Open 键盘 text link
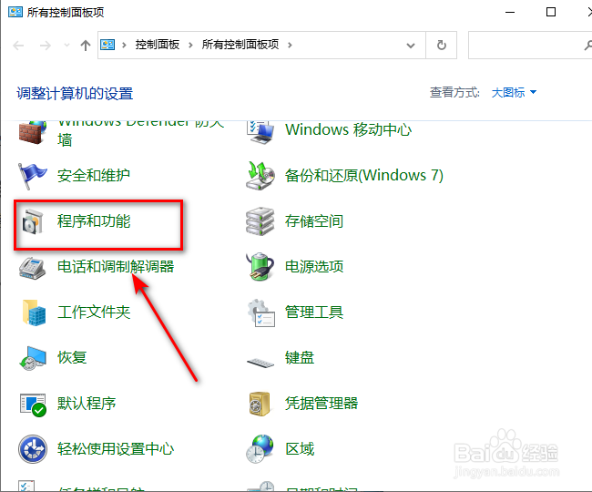The width and height of the screenshot is (592, 492). pos(300,357)
